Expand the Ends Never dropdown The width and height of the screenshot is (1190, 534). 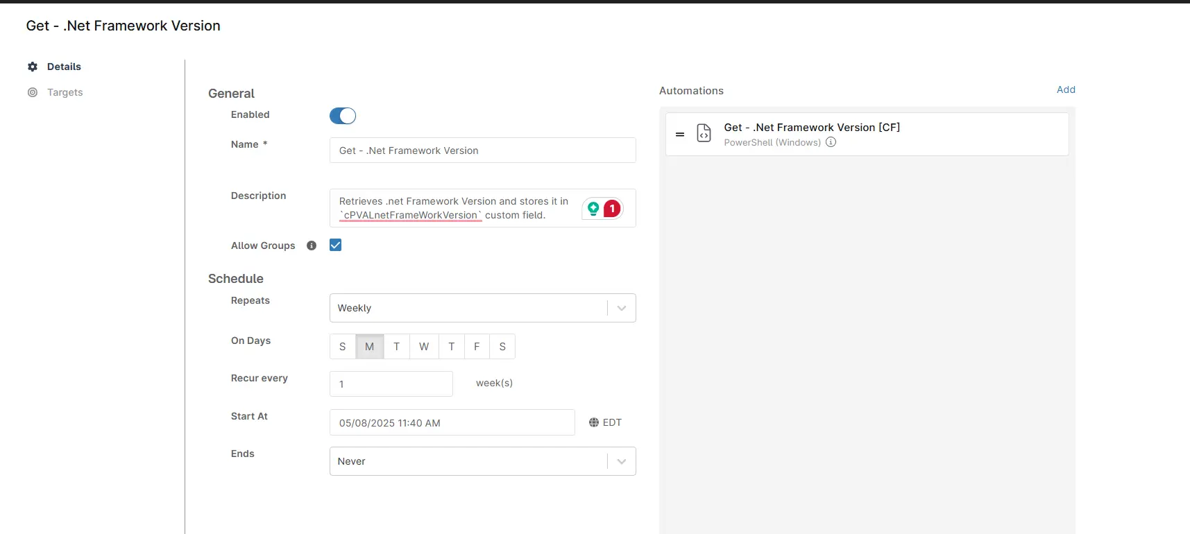(483, 461)
